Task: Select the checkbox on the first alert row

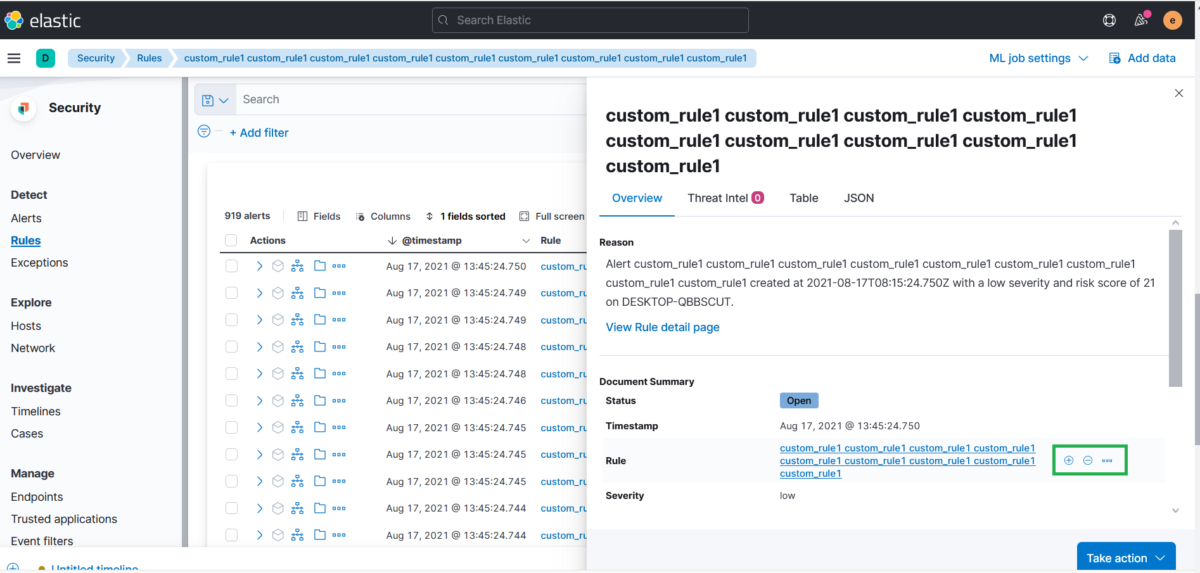Action: point(231,266)
